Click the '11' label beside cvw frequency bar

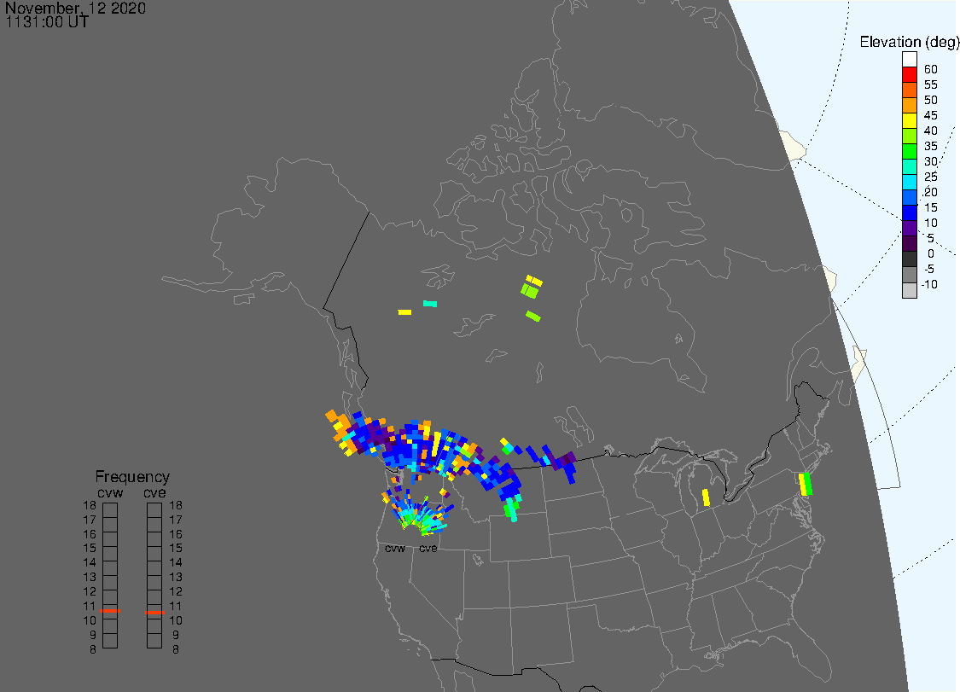(x=90, y=606)
